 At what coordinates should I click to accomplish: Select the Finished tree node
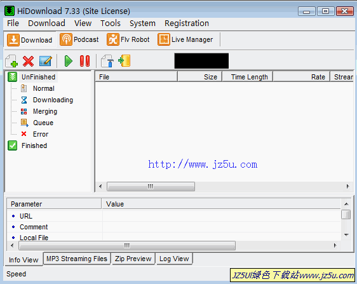34,145
